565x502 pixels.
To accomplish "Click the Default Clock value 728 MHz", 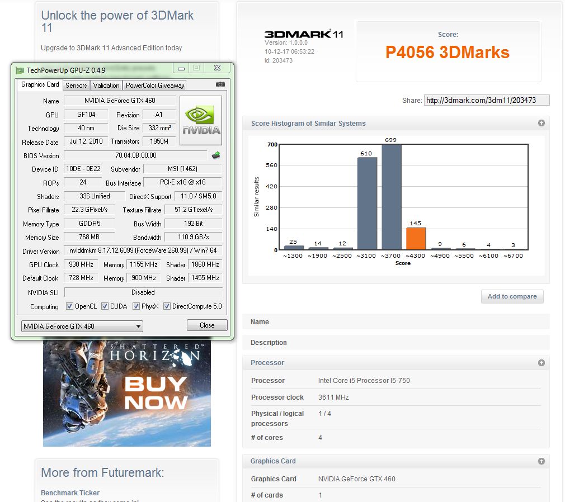I will pos(81,278).
